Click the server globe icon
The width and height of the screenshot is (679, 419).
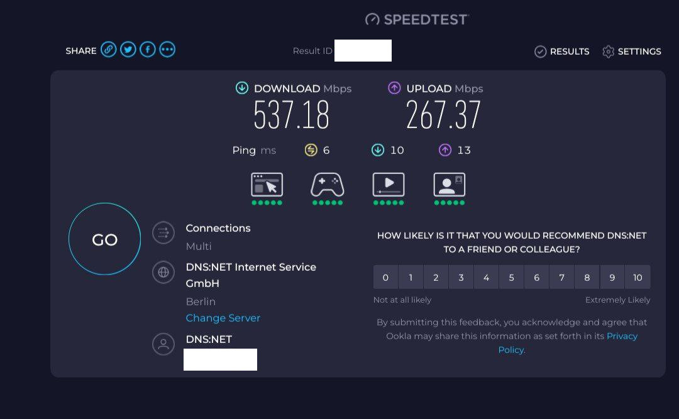click(163, 273)
